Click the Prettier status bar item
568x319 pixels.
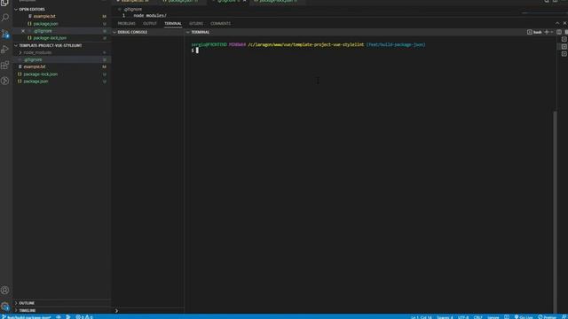(x=548, y=317)
